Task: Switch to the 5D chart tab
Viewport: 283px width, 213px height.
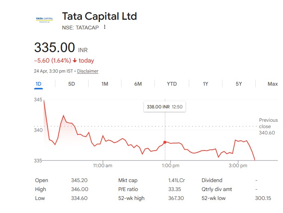Action: pos(71,84)
